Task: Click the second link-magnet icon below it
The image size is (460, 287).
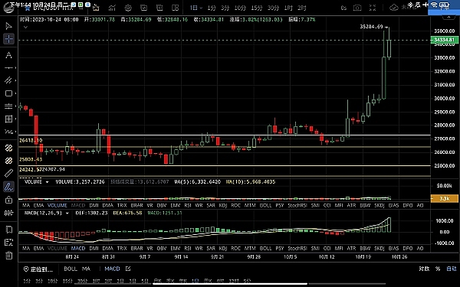Action: tap(8, 161)
